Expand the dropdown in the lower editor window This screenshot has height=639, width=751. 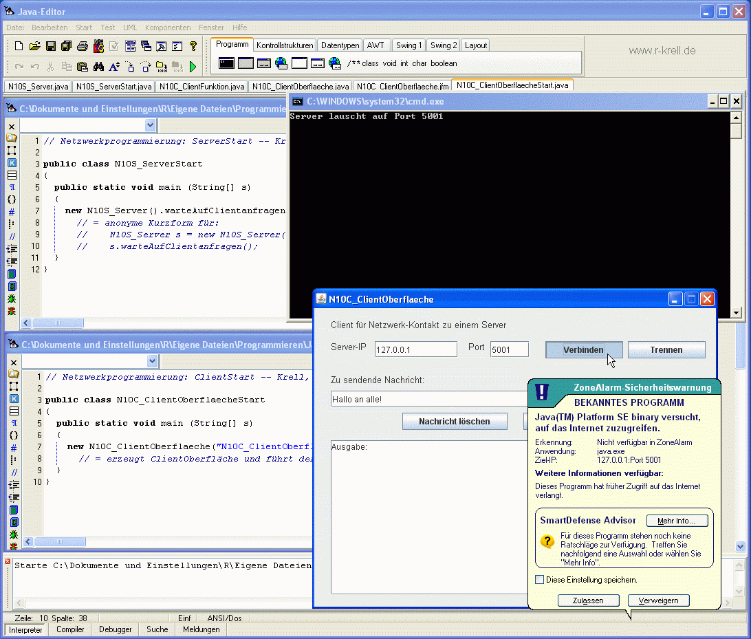pos(153,362)
